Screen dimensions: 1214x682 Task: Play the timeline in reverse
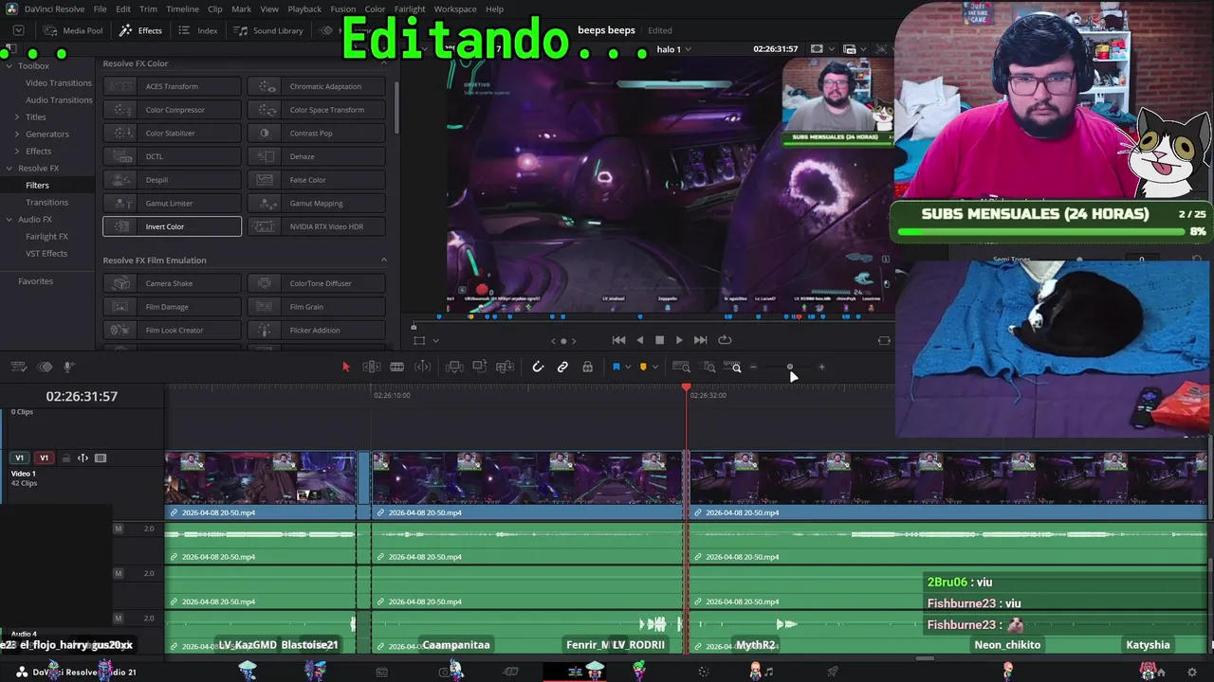(639, 340)
